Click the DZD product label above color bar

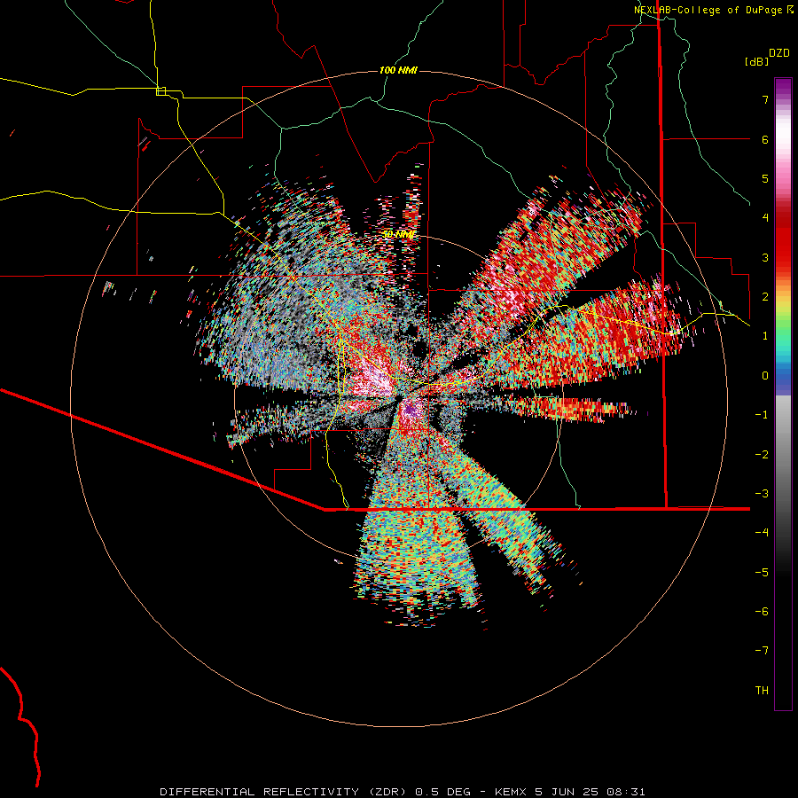[x=779, y=53]
